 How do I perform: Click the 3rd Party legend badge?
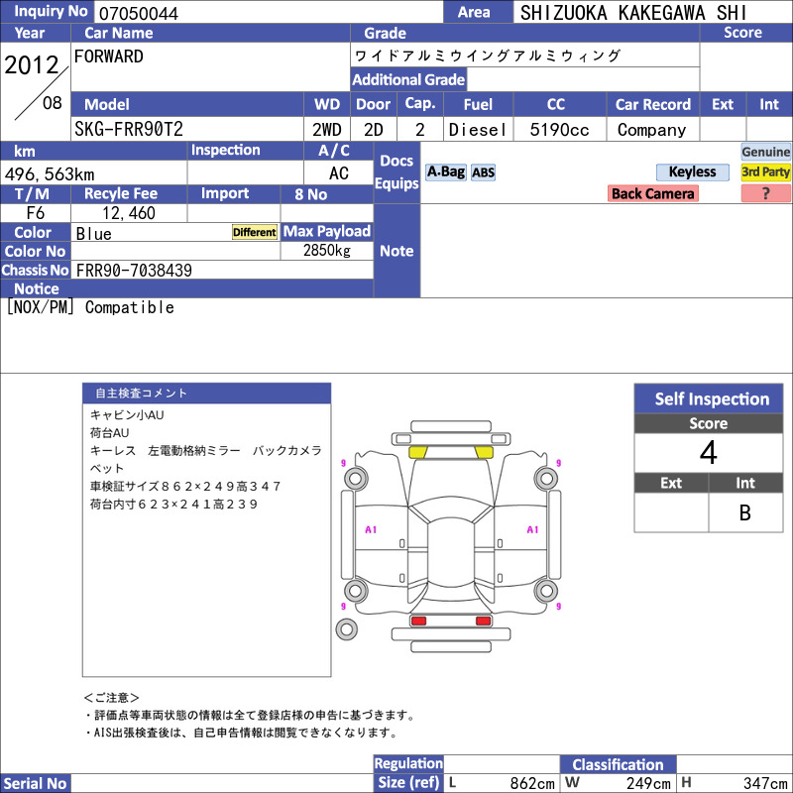tap(765, 171)
